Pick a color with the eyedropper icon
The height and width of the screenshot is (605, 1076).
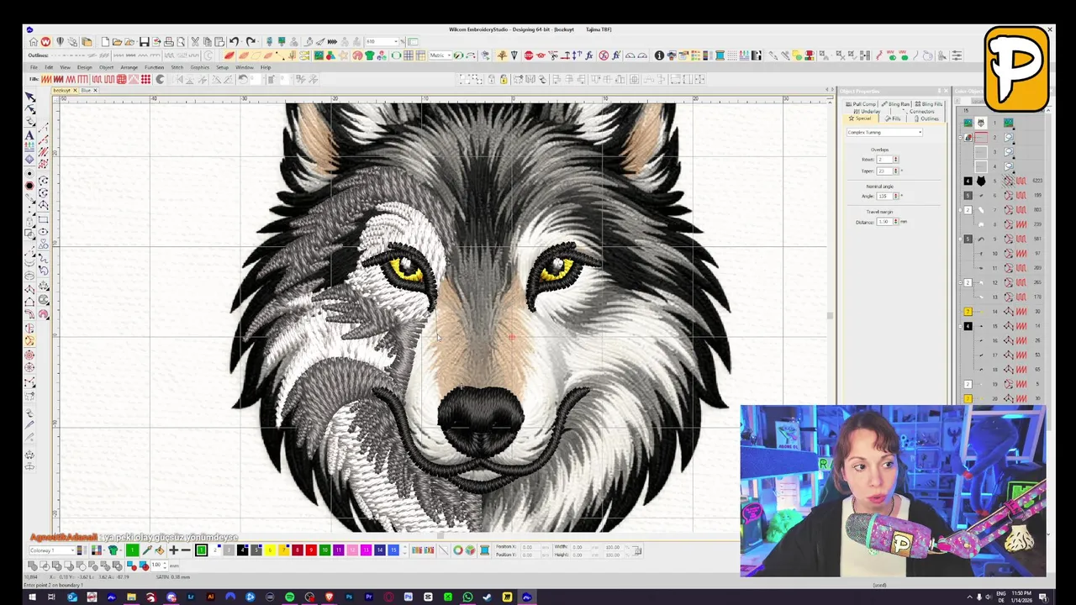coord(147,550)
